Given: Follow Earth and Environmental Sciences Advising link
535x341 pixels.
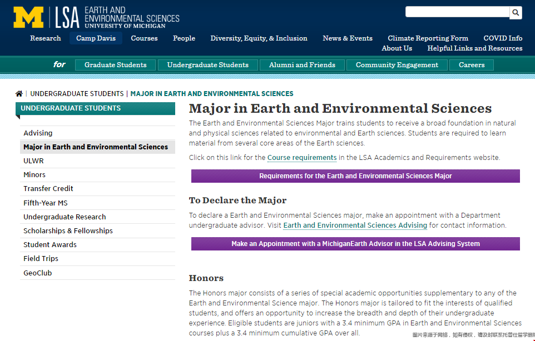Looking at the screenshot, I should [x=355, y=225].
